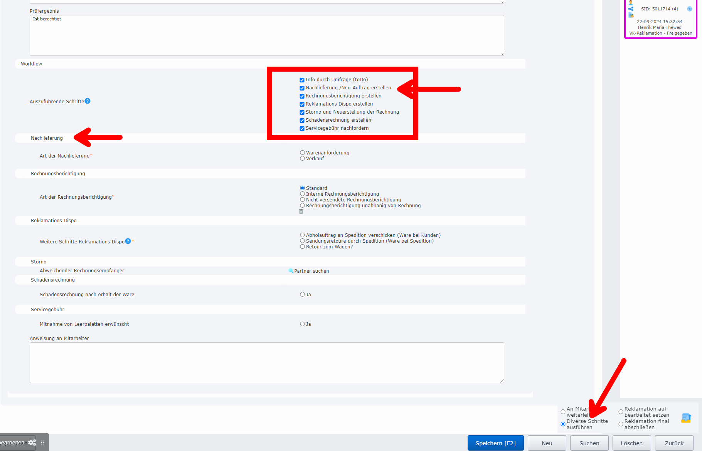
Task: Click the edit document icon in SID card
Action: click(631, 15)
